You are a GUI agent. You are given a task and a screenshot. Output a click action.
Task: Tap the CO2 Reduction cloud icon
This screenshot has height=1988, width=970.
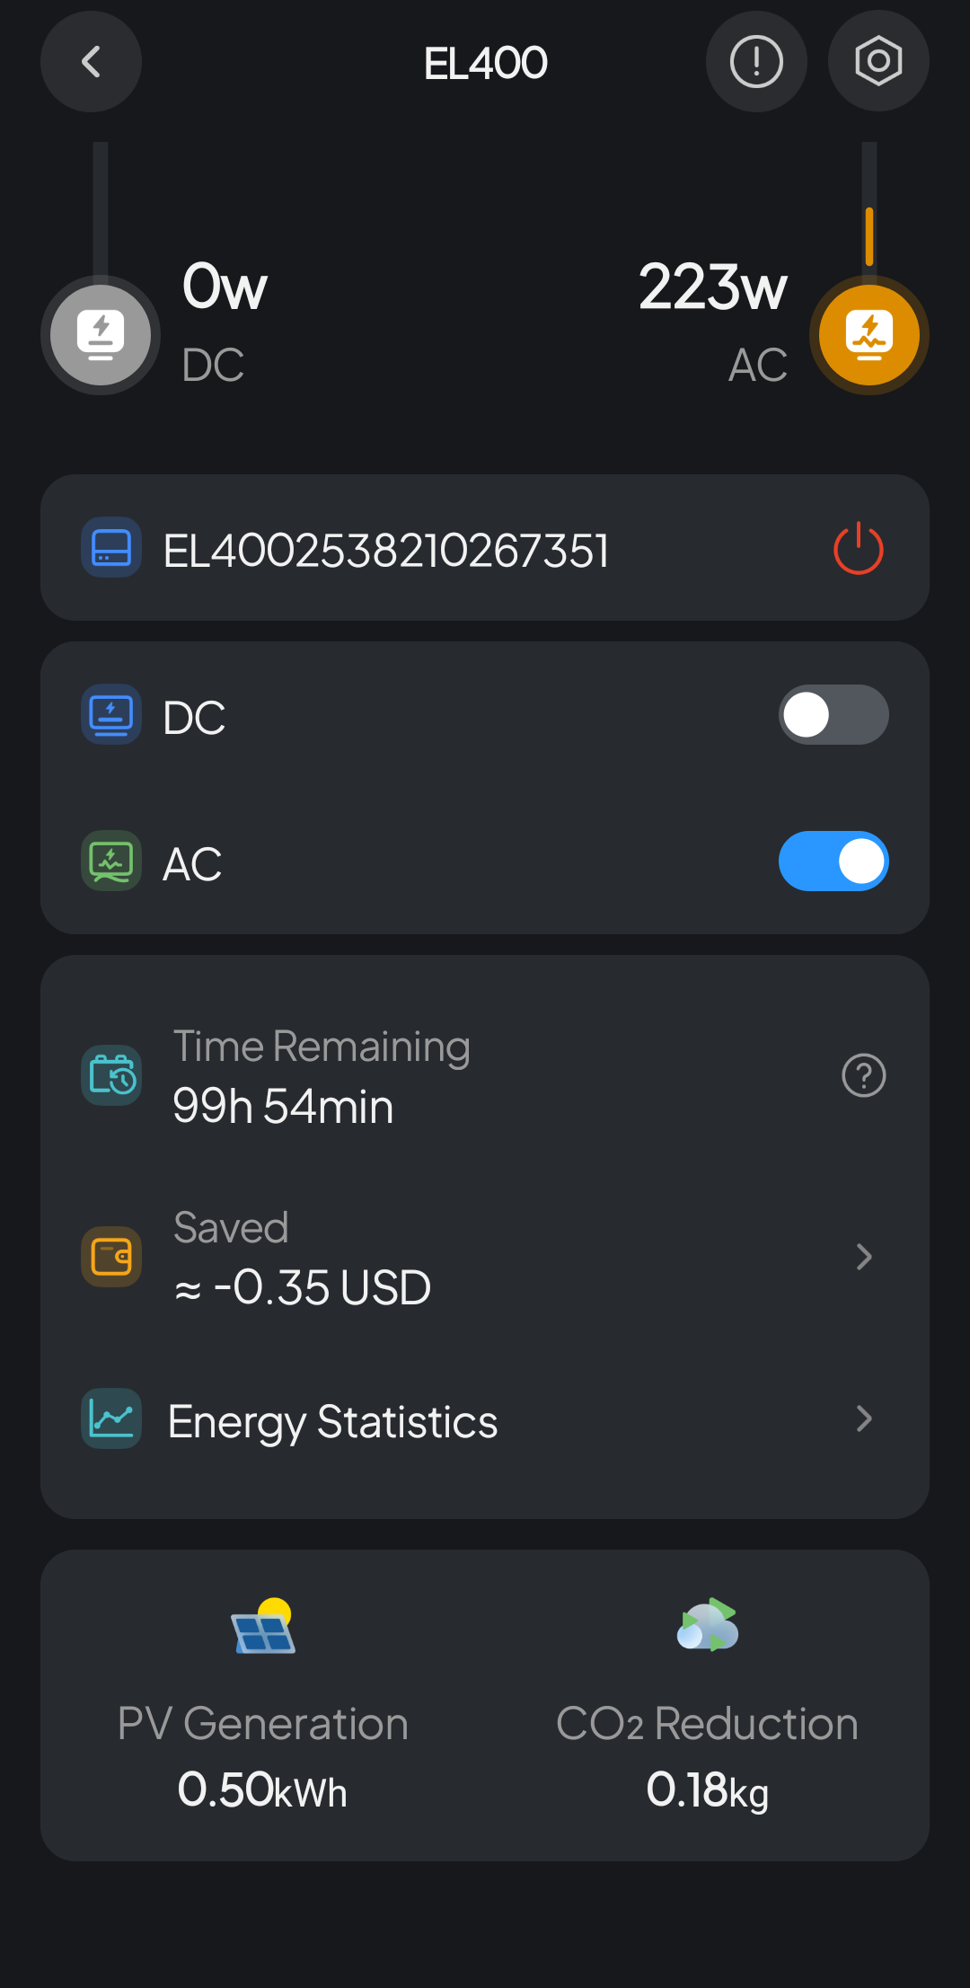point(708,1625)
